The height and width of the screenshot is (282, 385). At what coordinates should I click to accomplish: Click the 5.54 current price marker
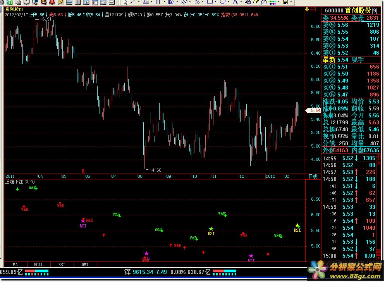[313, 110]
